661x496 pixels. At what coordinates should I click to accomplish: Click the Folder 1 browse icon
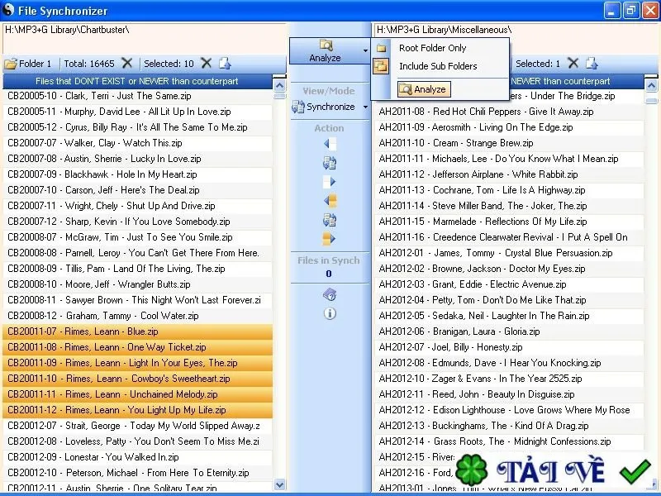[x=11, y=64]
